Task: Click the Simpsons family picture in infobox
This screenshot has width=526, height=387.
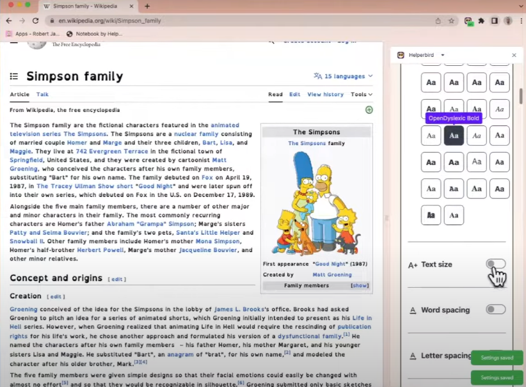Action: [316, 203]
